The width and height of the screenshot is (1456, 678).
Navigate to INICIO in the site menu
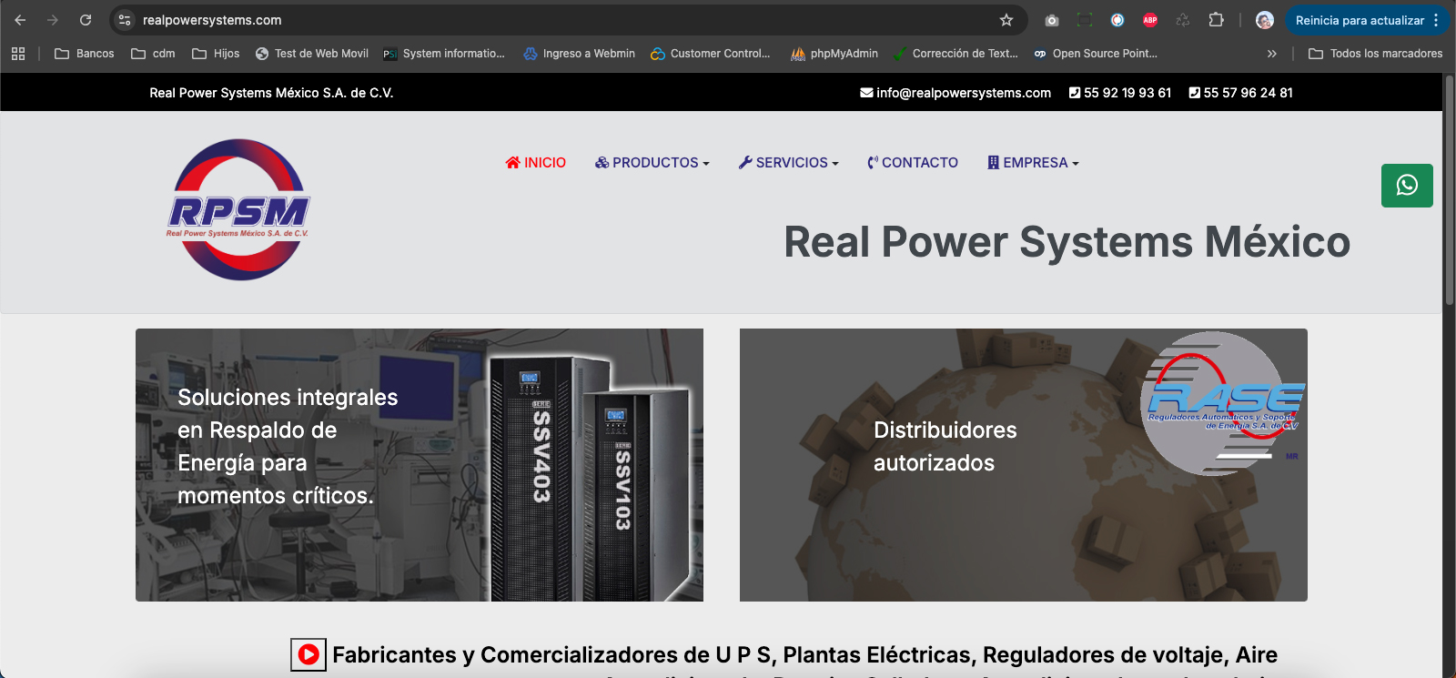point(535,162)
